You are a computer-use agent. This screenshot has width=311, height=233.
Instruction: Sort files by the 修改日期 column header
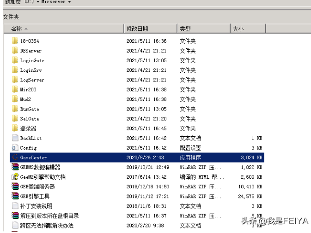click(151, 29)
